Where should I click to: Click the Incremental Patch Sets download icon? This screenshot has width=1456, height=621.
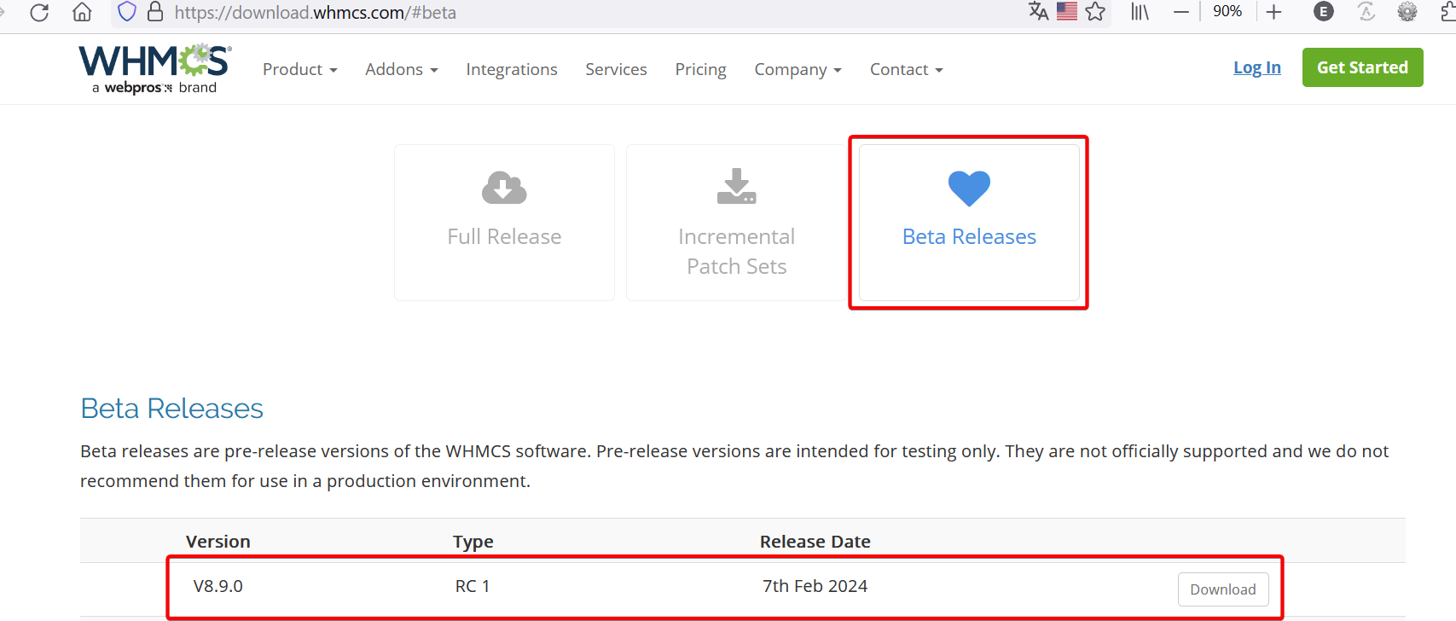737,186
